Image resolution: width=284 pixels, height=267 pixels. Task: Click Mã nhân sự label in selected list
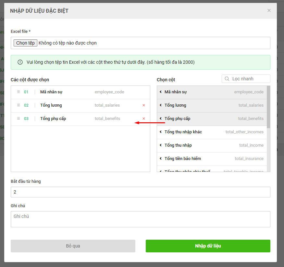point(51,92)
